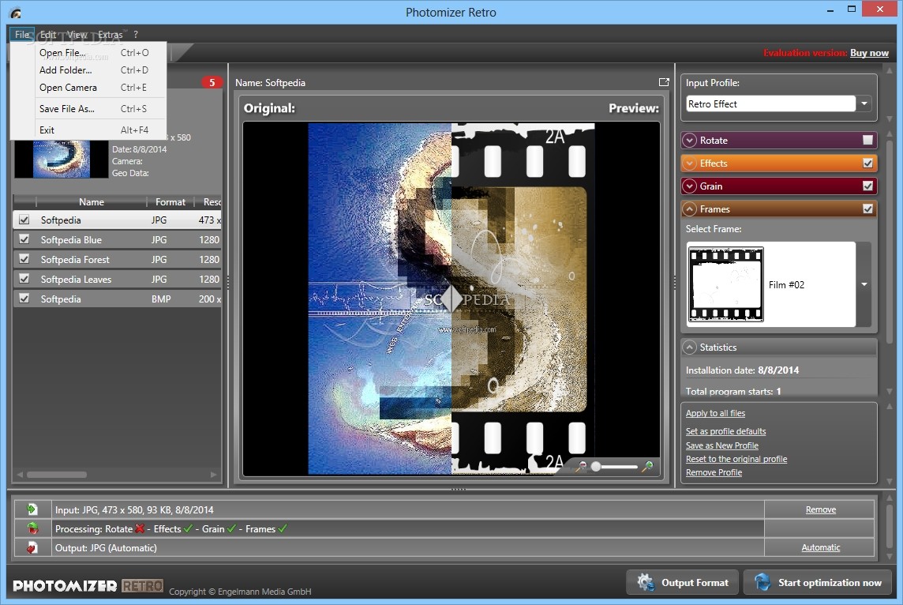903x605 pixels.
Task: Enable the Rotate checkbox
Action: click(x=867, y=140)
